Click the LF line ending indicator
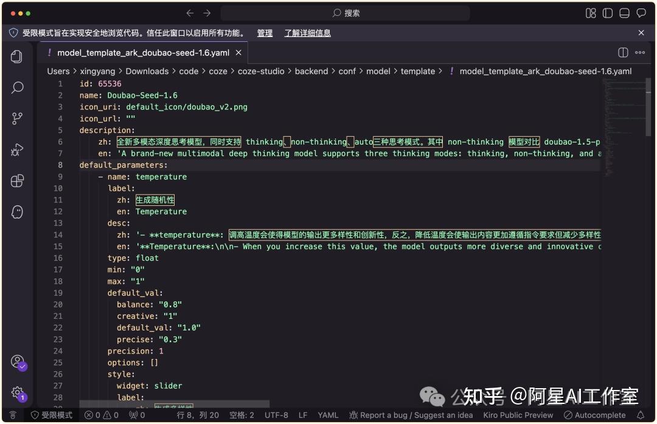 tap(303, 415)
